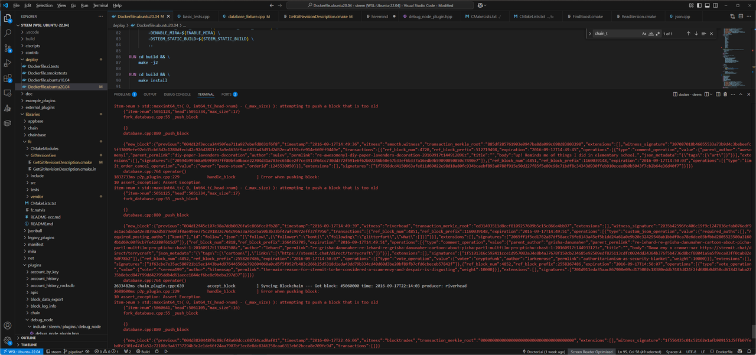Open the Accounts icon in activity bar
Image resolution: width=756 pixels, height=355 pixels.
(8, 325)
